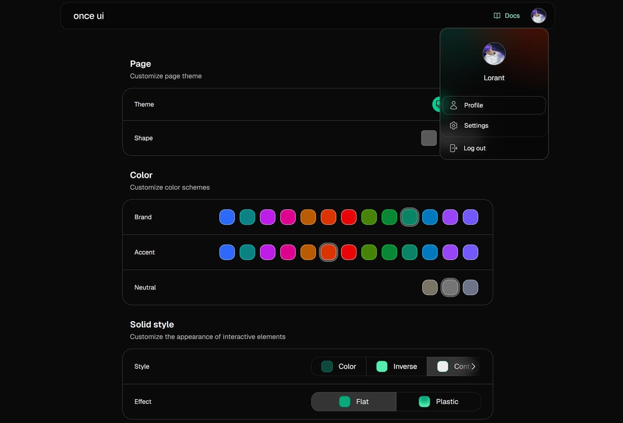Select the Plastic effect option
Screen dimensions: 623x423
pos(438,401)
